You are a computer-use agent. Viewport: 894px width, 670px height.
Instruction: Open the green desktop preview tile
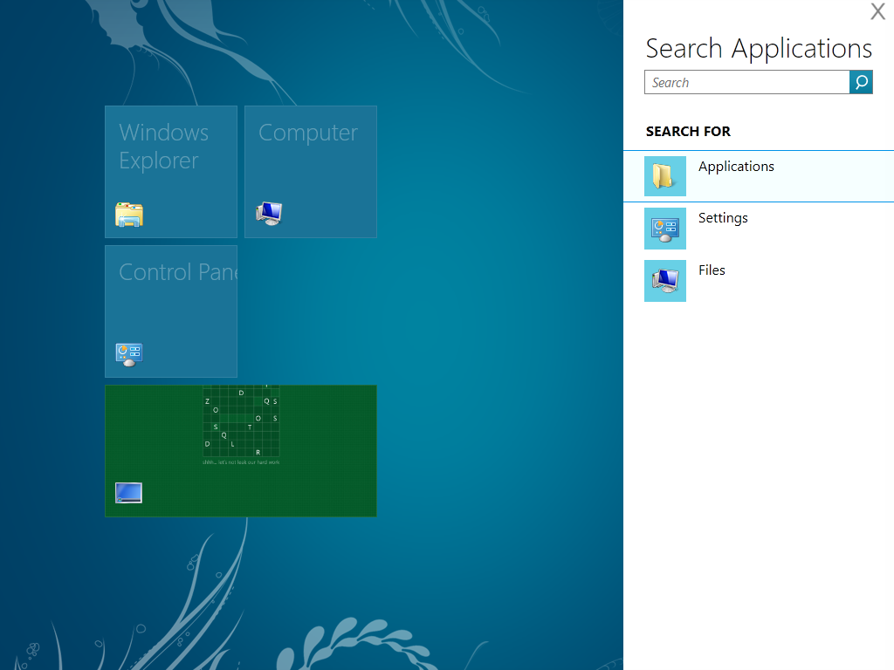pyautogui.click(x=241, y=451)
